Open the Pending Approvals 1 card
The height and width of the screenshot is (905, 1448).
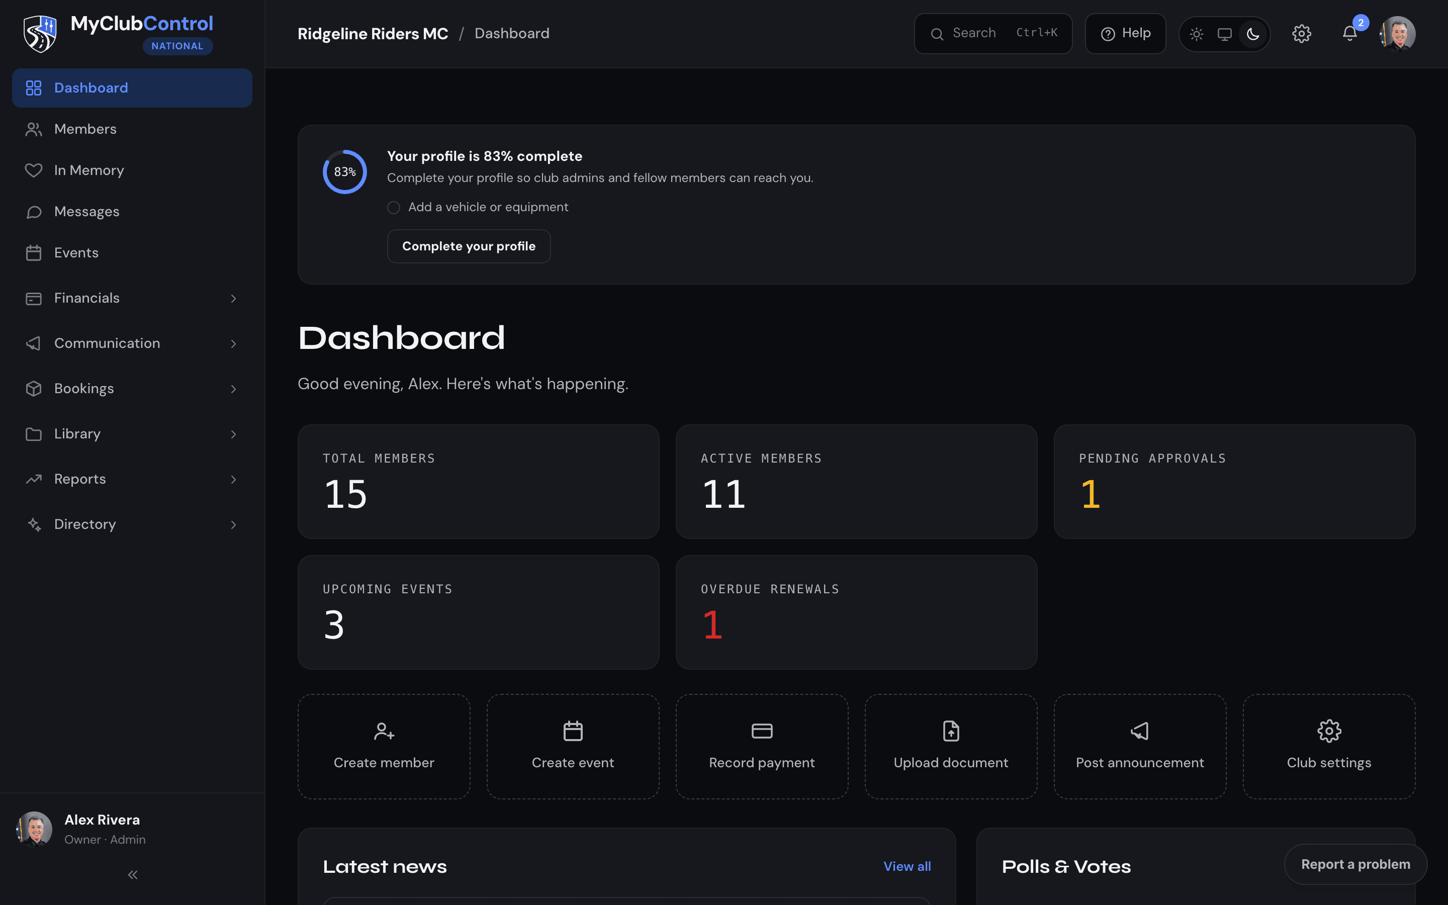1234,482
